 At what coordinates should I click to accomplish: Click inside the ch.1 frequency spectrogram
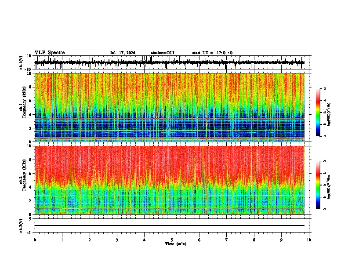[170, 107]
